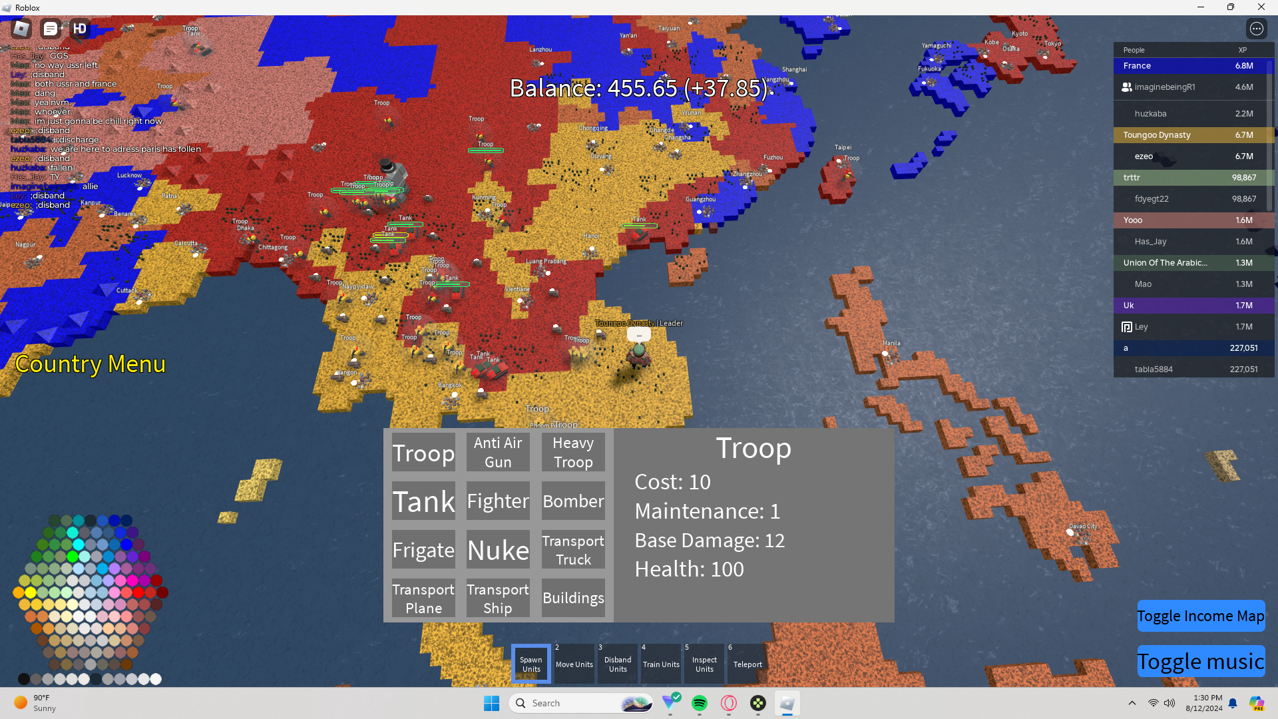Choose the Tank unit button
This screenshot has height=719, width=1278.
tap(423, 501)
